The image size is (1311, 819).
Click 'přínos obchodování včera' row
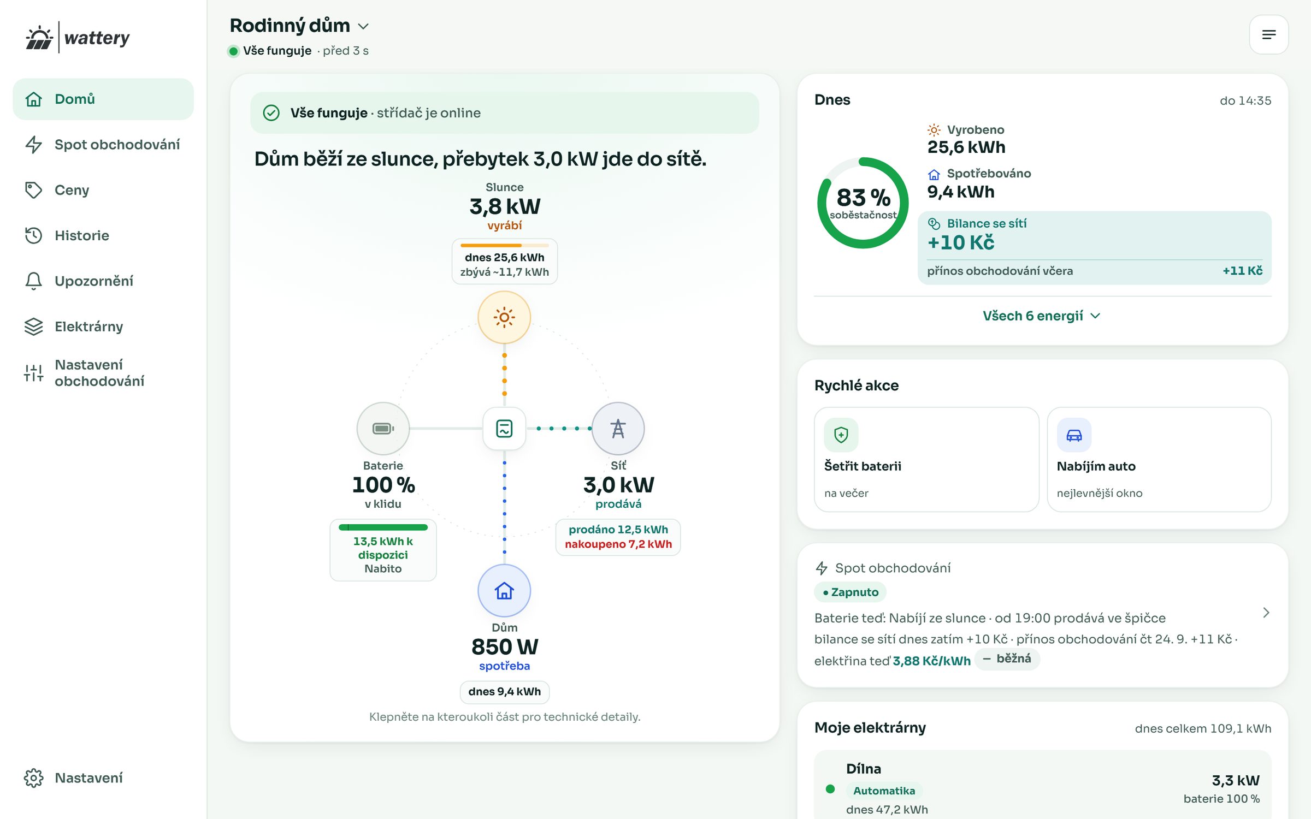[1095, 271]
